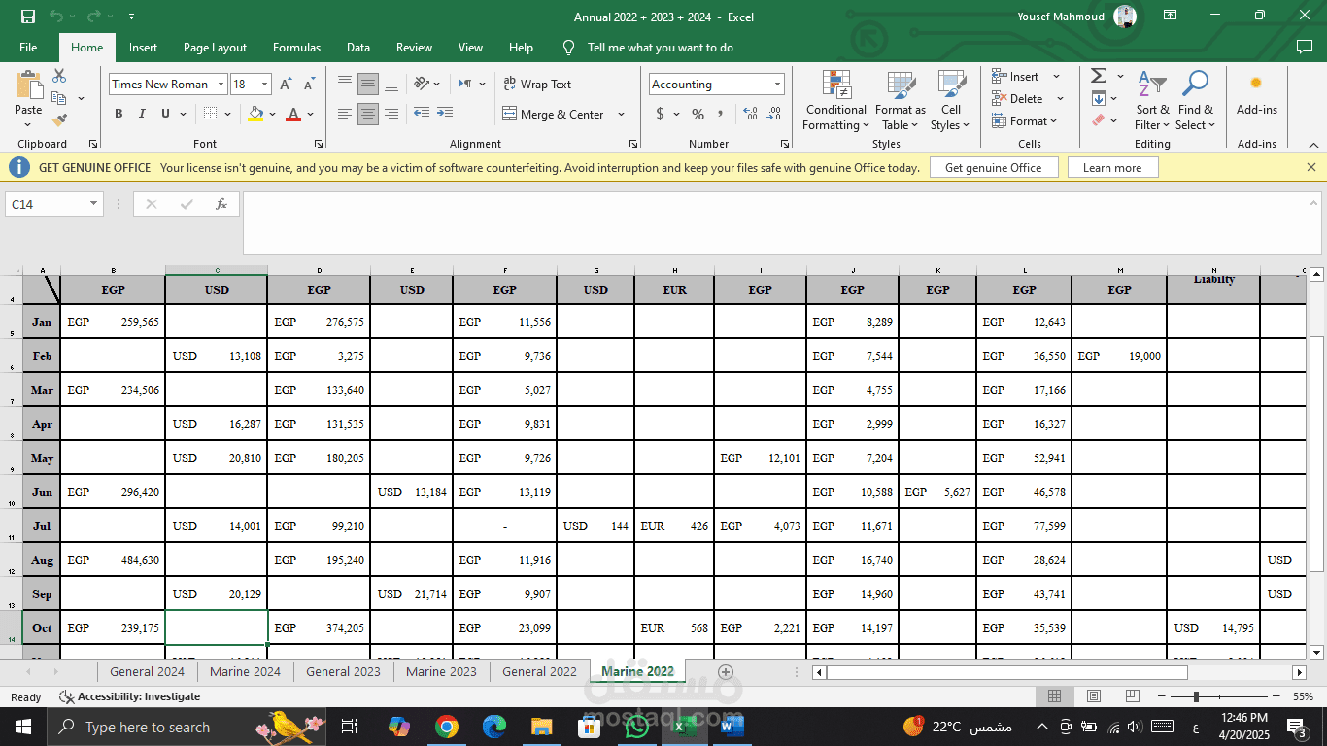Click the Increase Decimal icon
1327x746 pixels.
point(751,114)
